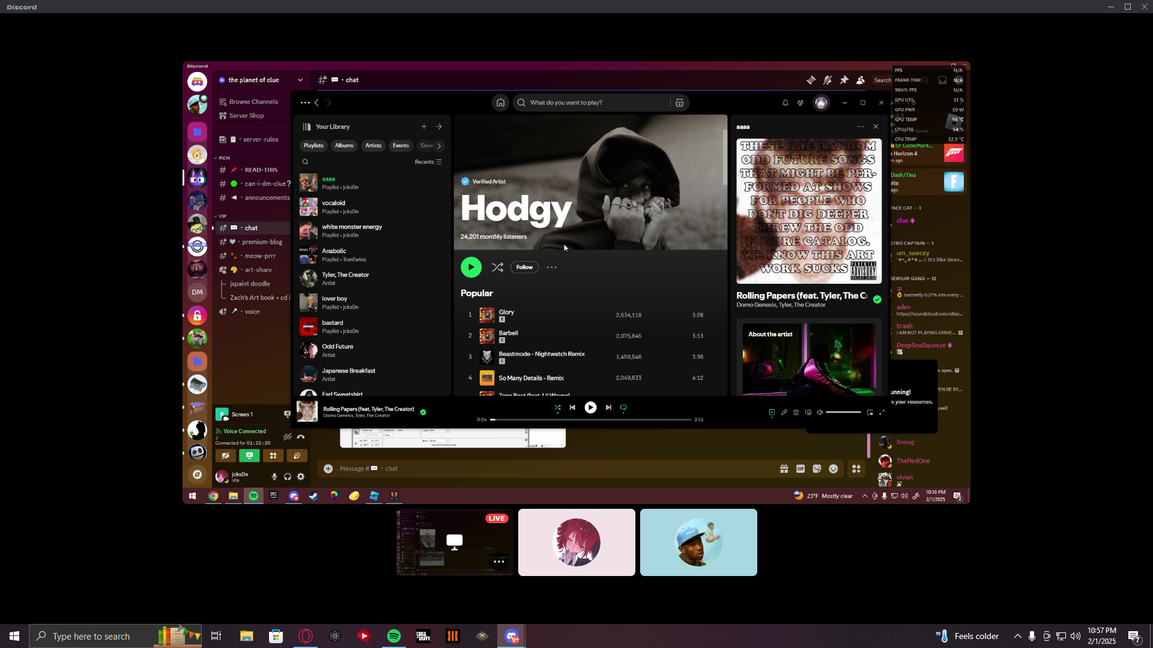Select the Artists filter chip
Image resolution: width=1153 pixels, height=648 pixels.
[x=373, y=146]
